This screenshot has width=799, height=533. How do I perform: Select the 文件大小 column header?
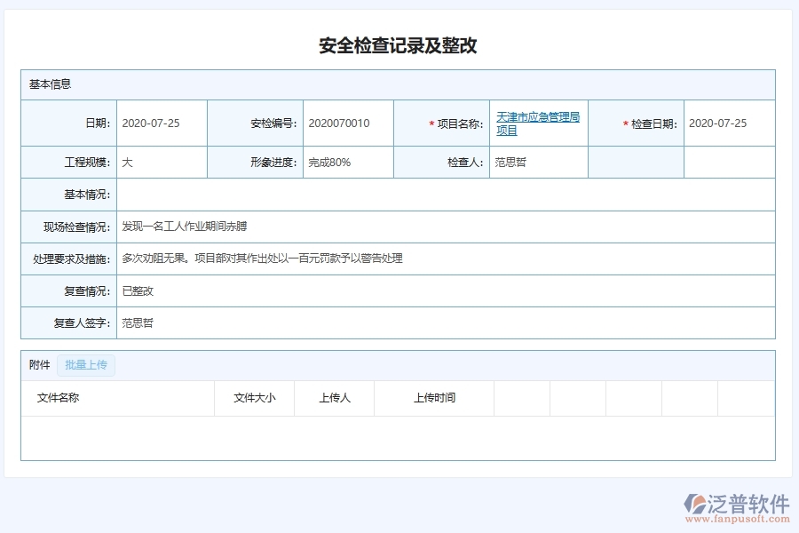point(255,398)
